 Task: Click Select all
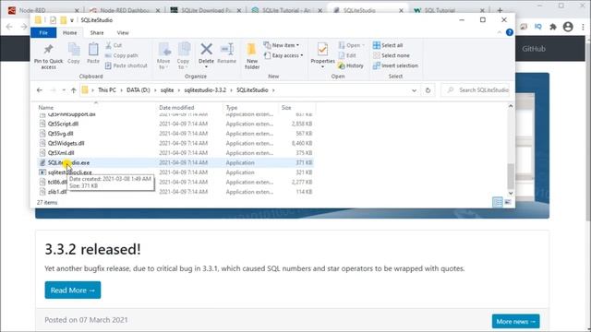tap(388, 45)
